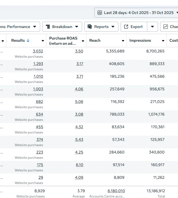Viewport: 178px width, 198px height.
Task: Click the 3.08 ROAS value
Action: coord(79,114)
